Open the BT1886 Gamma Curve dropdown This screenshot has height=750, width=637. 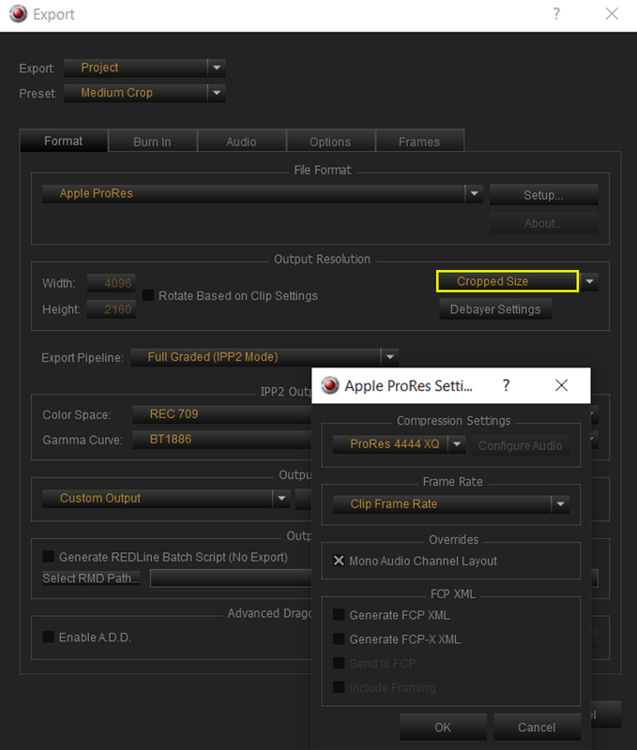click(x=222, y=440)
